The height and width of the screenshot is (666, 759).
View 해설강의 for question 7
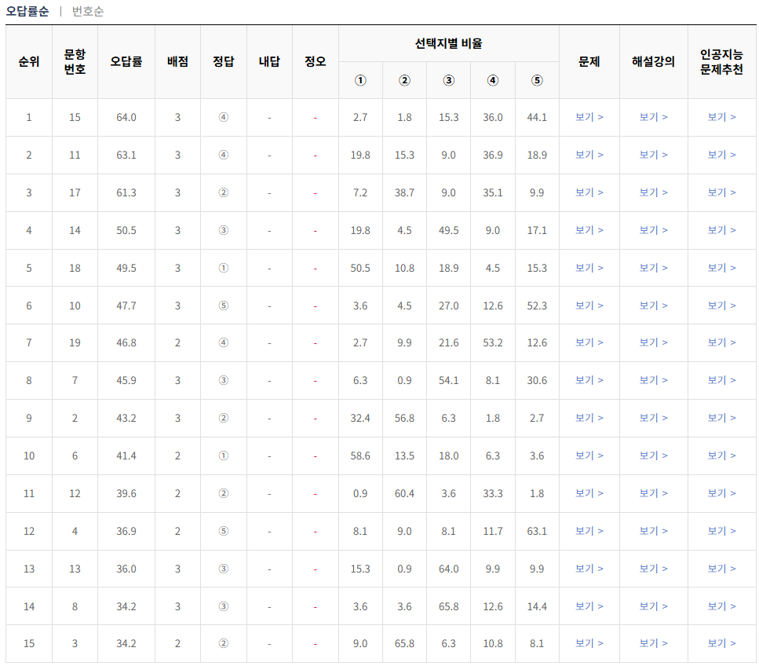(654, 381)
